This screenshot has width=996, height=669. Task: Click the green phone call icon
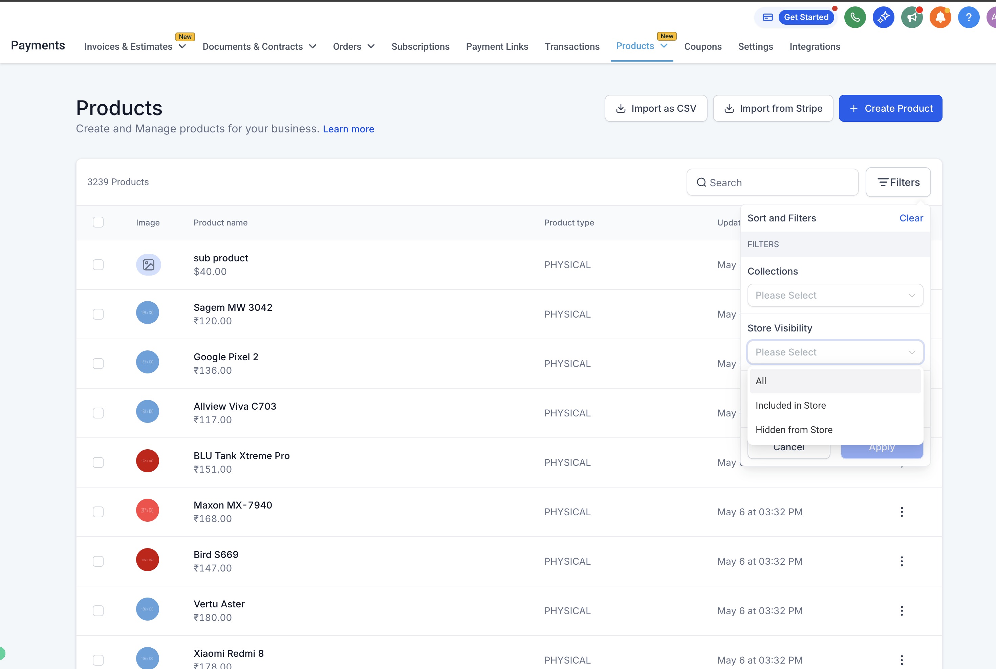pyautogui.click(x=855, y=18)
